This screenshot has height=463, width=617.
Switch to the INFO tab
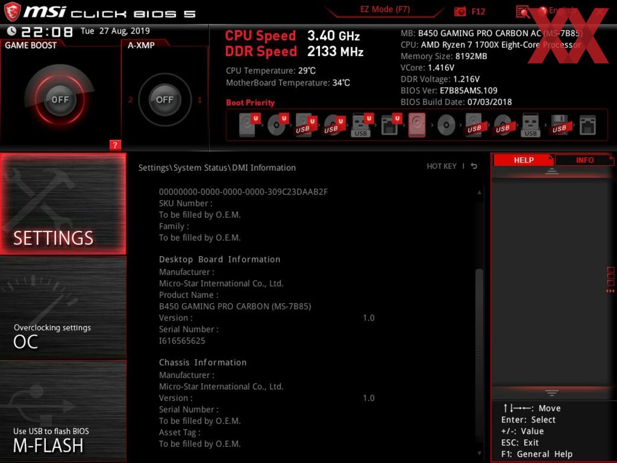585,160
